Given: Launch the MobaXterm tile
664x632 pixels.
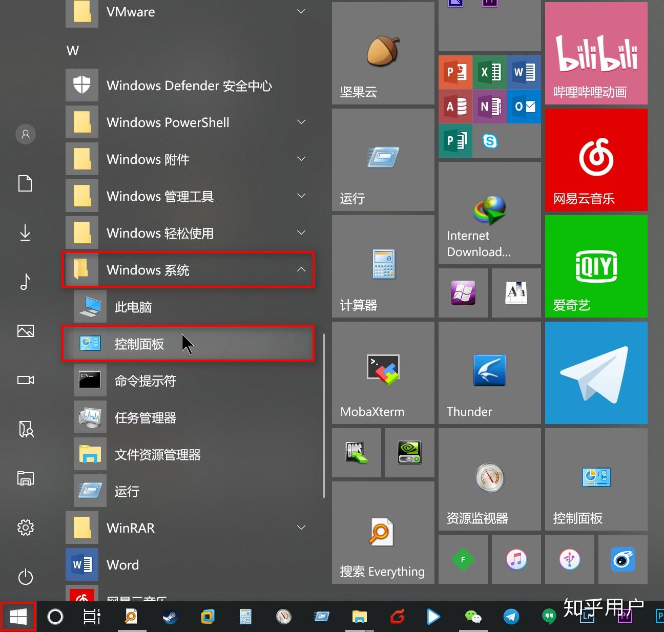Looking at the screenshot, I should coord(383,373).
